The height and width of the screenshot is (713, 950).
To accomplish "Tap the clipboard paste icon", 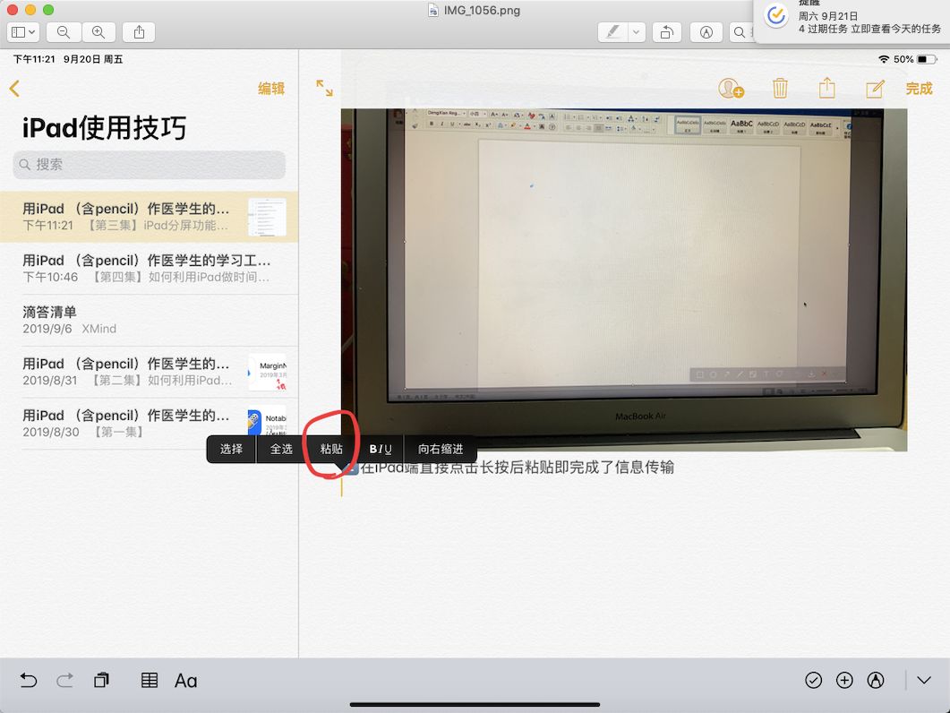I will 102,680.
